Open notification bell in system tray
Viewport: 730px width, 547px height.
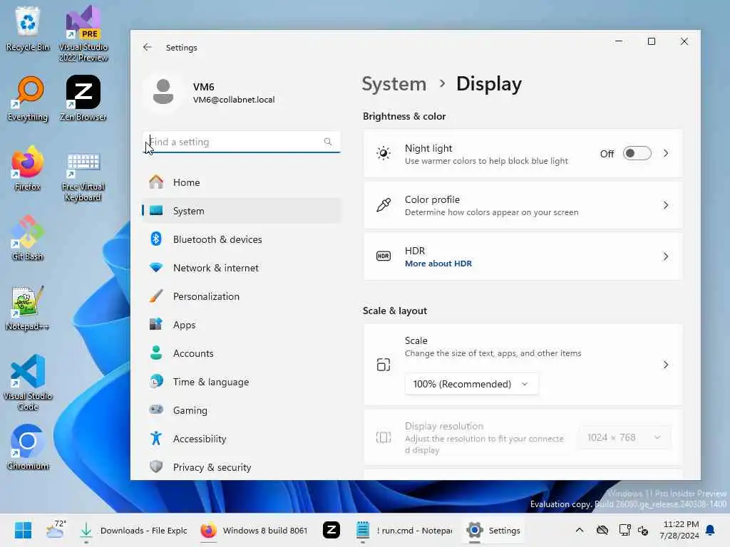711,530
